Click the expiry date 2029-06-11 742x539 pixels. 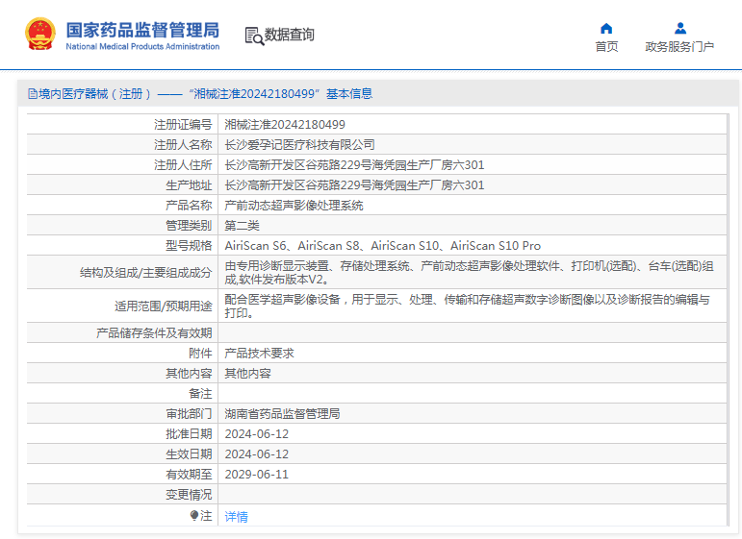[x=256, y=475]
